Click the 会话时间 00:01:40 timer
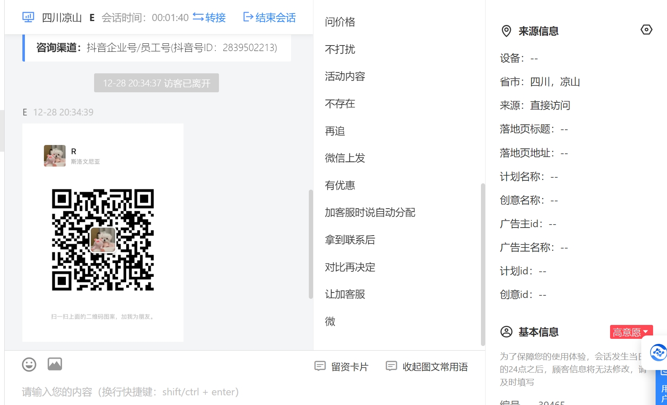This screenshot has width=667, height=405. [145, 17]
